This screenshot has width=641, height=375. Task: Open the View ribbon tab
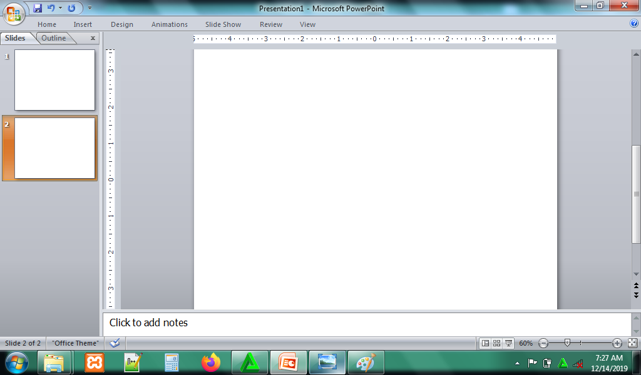tap(307, 24)
